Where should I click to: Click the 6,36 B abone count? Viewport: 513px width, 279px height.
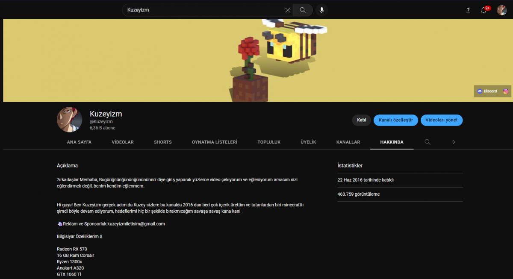tap(103, 128)
